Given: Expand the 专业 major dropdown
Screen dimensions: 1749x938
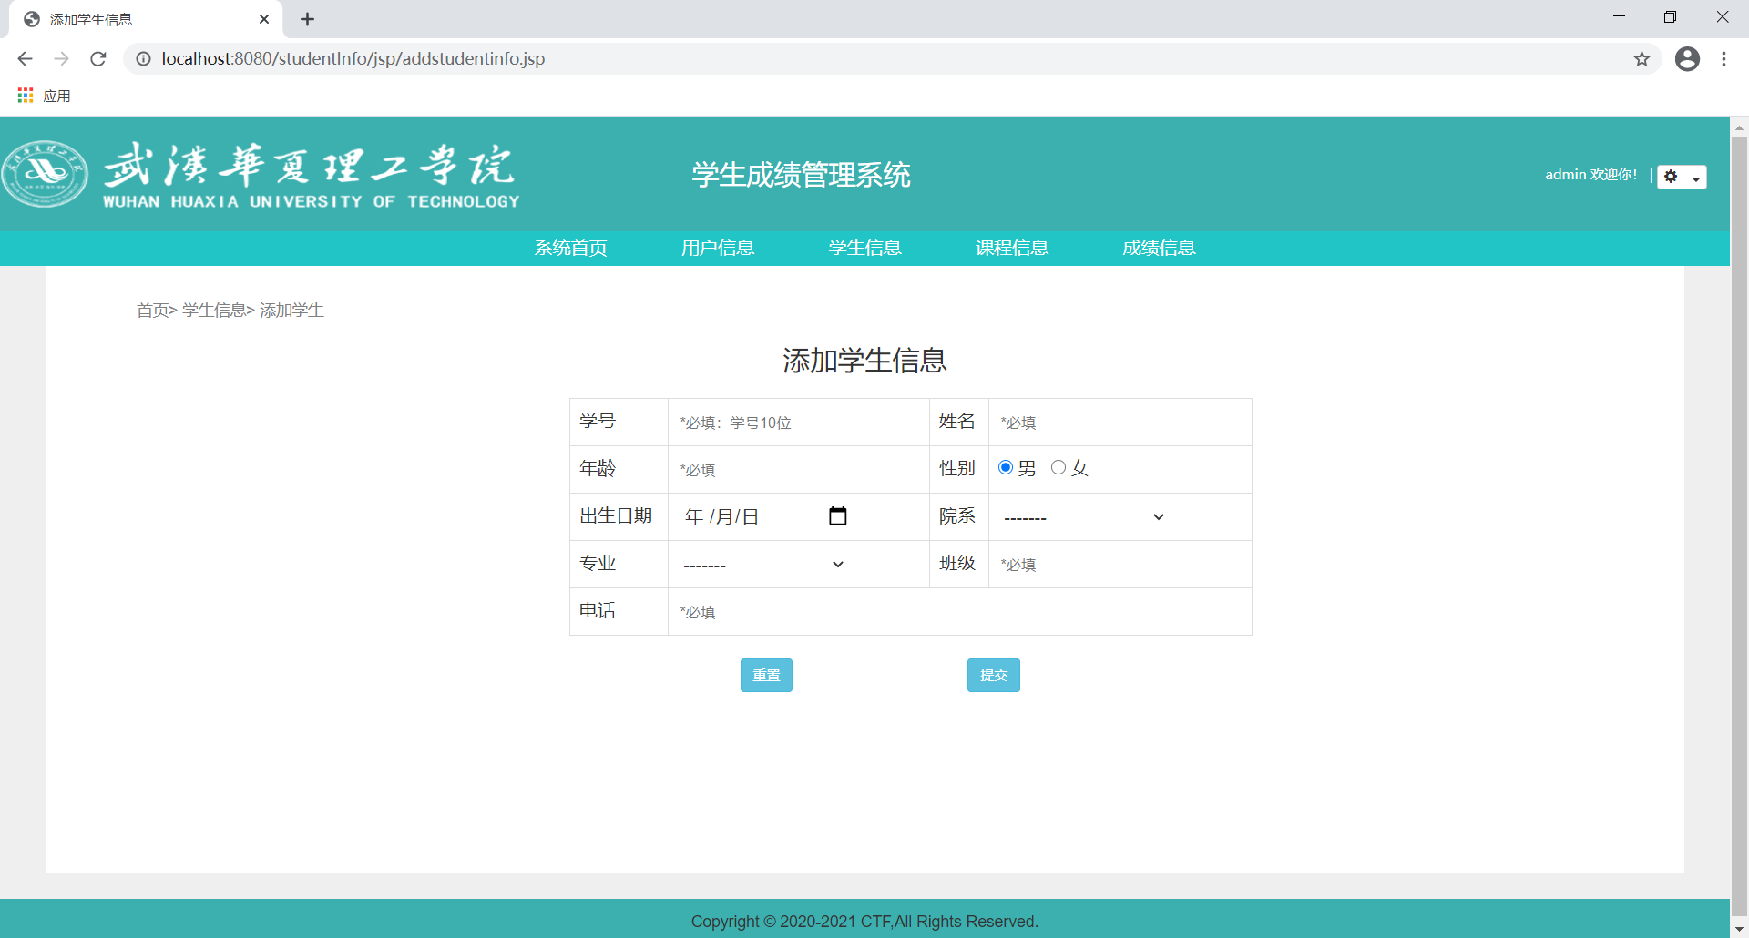Looking at the screenshot, I should pos(763,565).
